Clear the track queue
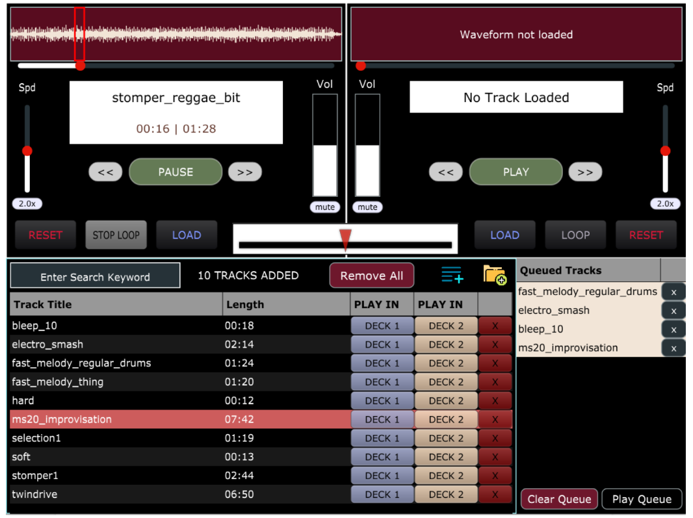Viewport: 693px width, 518px height. tap(559, 499)
